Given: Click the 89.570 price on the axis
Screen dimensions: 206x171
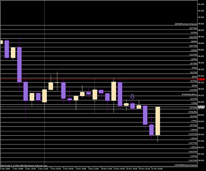Looking at the screenshot, I should [201, 121].
